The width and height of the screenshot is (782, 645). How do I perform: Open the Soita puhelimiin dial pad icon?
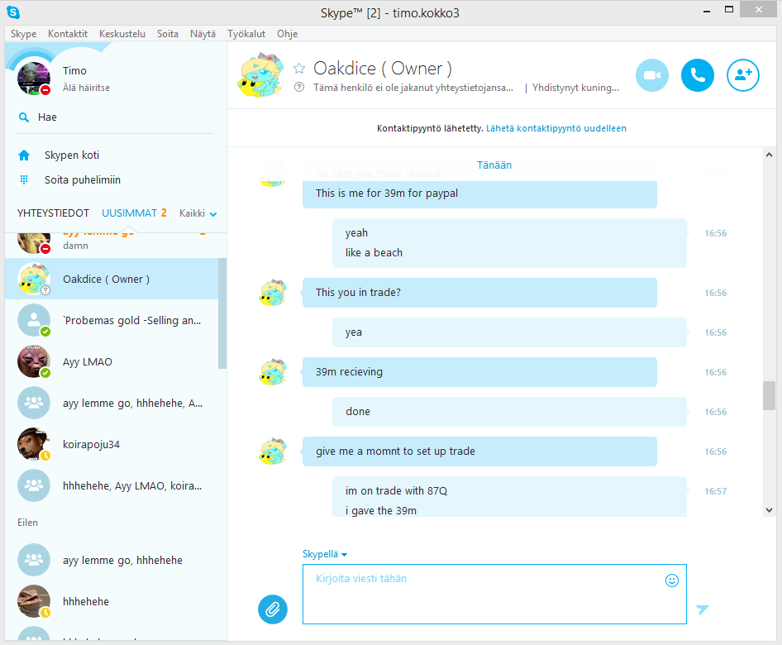(24, 180)
